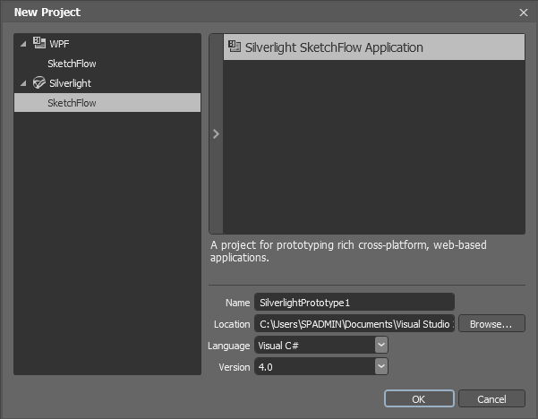
Task: Click the Browse... button
Action: (x=491, y=324)
